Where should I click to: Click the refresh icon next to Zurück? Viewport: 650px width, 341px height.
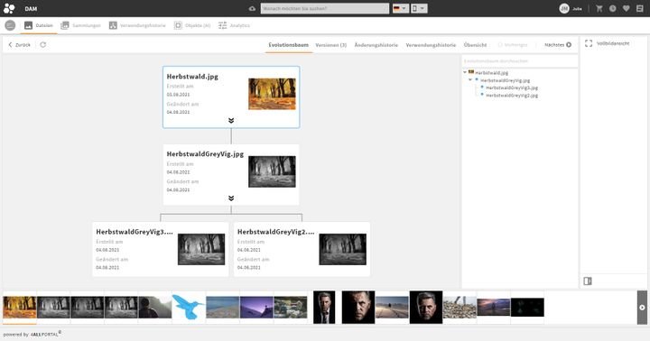[x=42, y=44]
